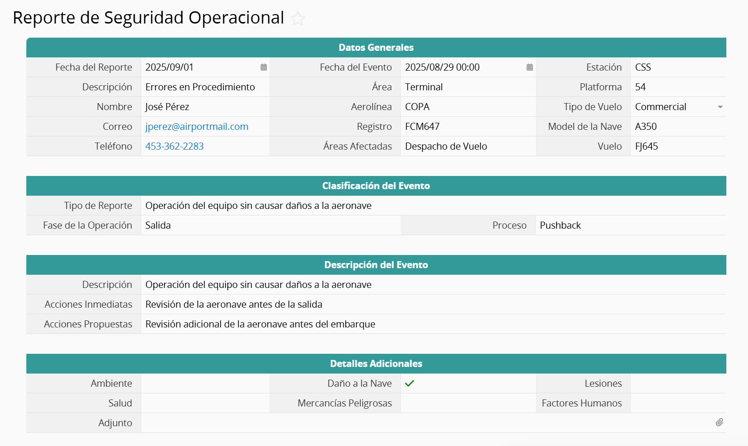The image size is (748, 446).
Task: Click the paperclip attachment icon in Adjunto
Action: 719,422
